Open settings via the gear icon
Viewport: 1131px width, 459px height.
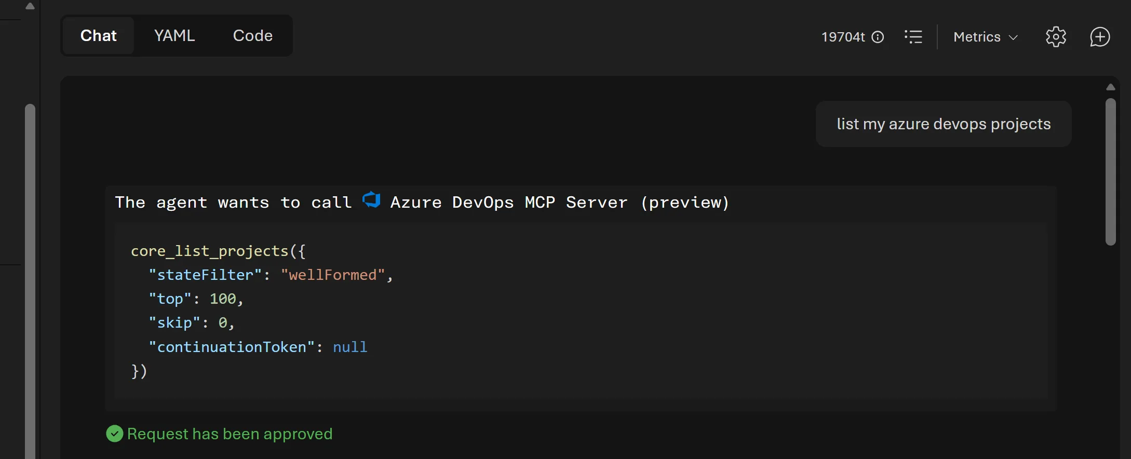tap(1056, 37)
